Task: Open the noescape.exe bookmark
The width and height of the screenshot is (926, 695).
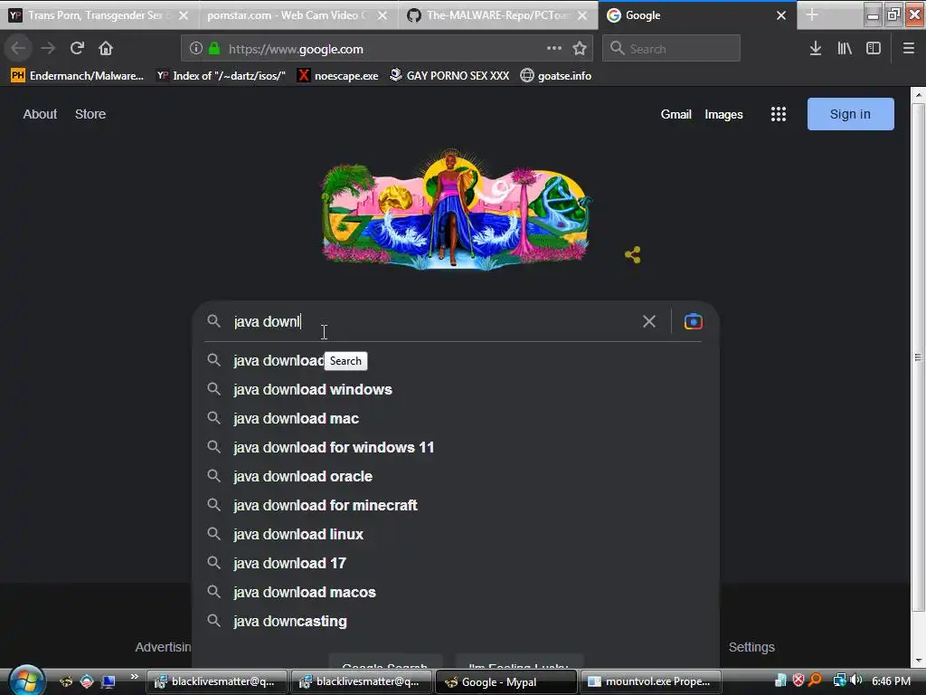Action: click(338, 76)
